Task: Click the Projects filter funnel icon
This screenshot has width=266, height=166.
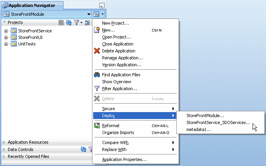Action: (76, 23)
